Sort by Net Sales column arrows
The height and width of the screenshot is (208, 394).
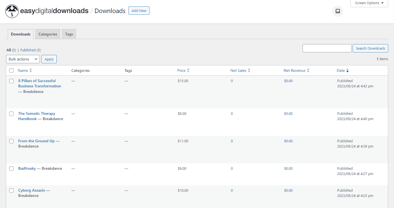pyautogui.click(x=249, y=70)
